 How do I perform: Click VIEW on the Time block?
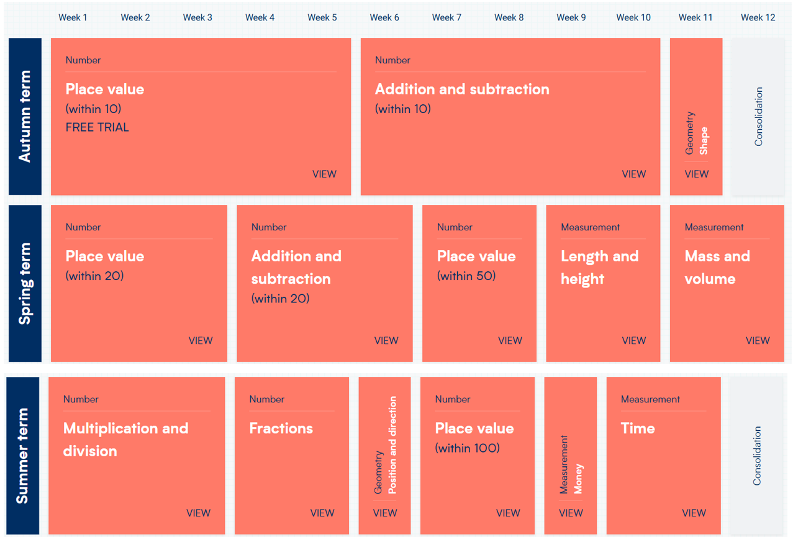694,513
